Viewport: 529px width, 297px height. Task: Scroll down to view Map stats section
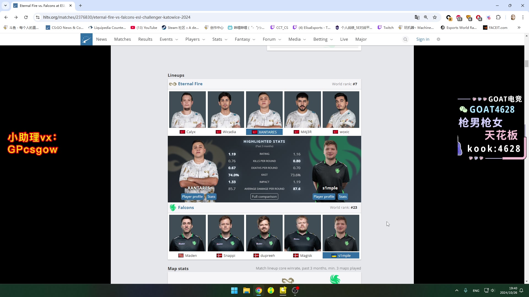178,268
